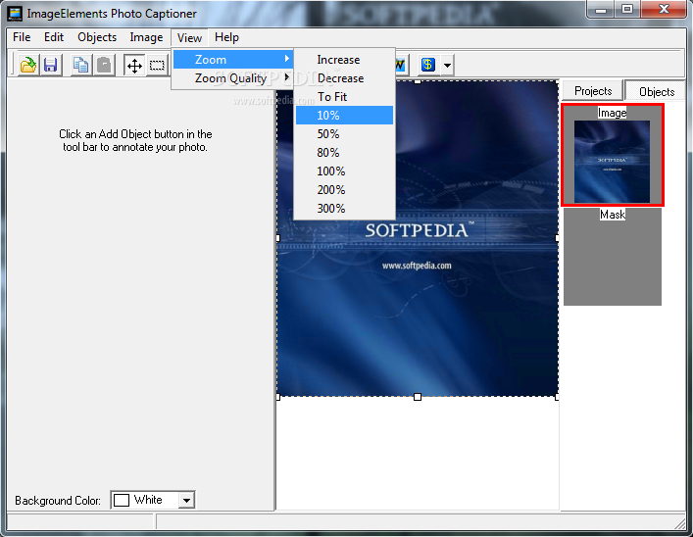Set zoom to 80%
This screenshot has width=693, height=537.
coord(344,153)
